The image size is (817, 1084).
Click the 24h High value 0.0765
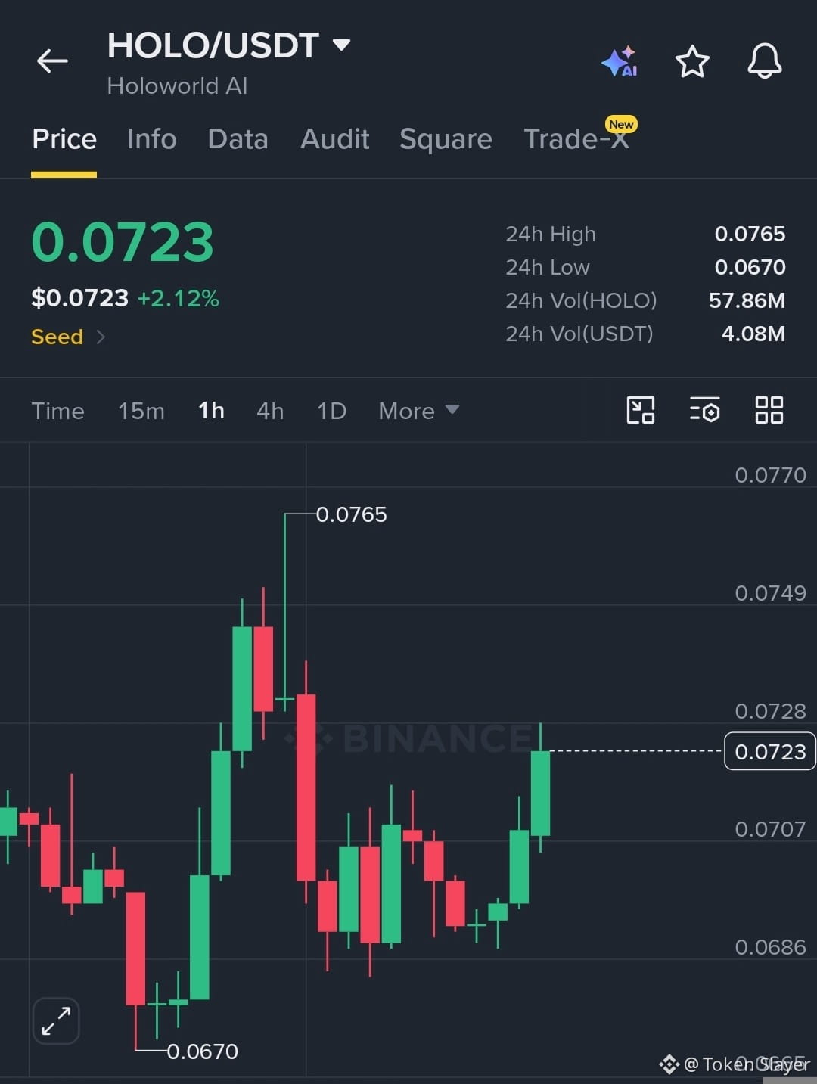750,234
